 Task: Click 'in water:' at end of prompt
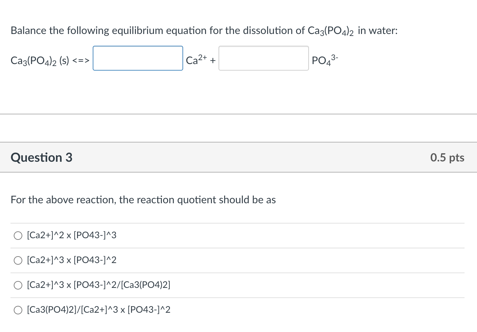pyautogui.click(x=378, y=31)
